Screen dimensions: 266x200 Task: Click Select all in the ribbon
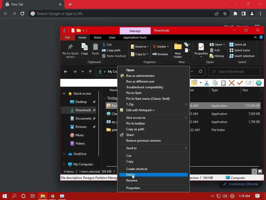(x=238, y=45)
